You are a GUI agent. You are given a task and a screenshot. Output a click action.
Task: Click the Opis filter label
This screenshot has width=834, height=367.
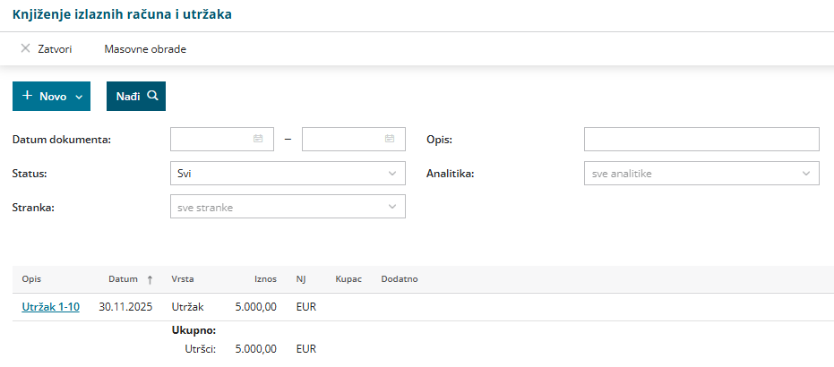pos(439,140)
